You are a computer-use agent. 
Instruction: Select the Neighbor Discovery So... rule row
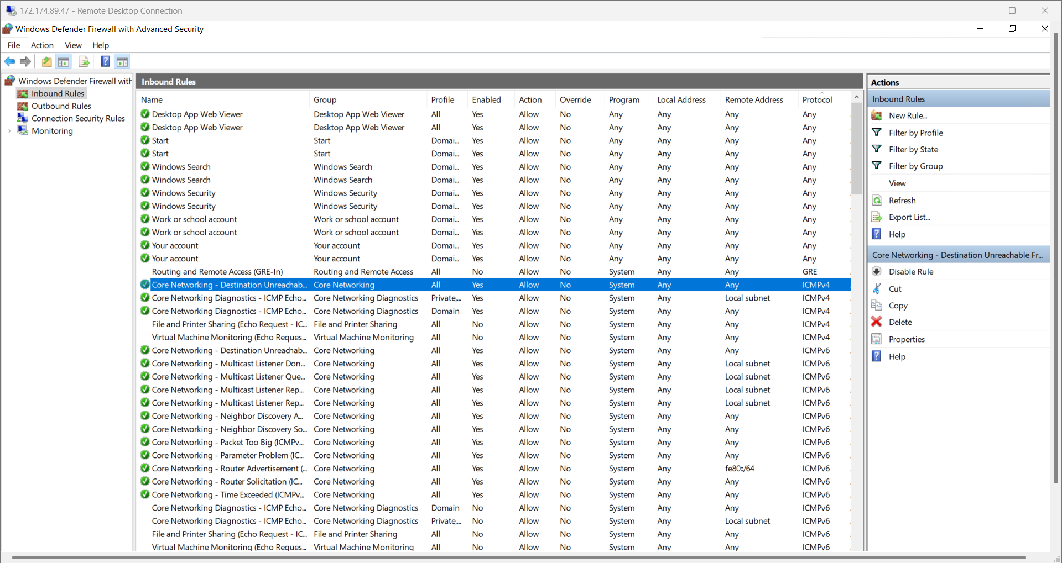pos(493,429)
